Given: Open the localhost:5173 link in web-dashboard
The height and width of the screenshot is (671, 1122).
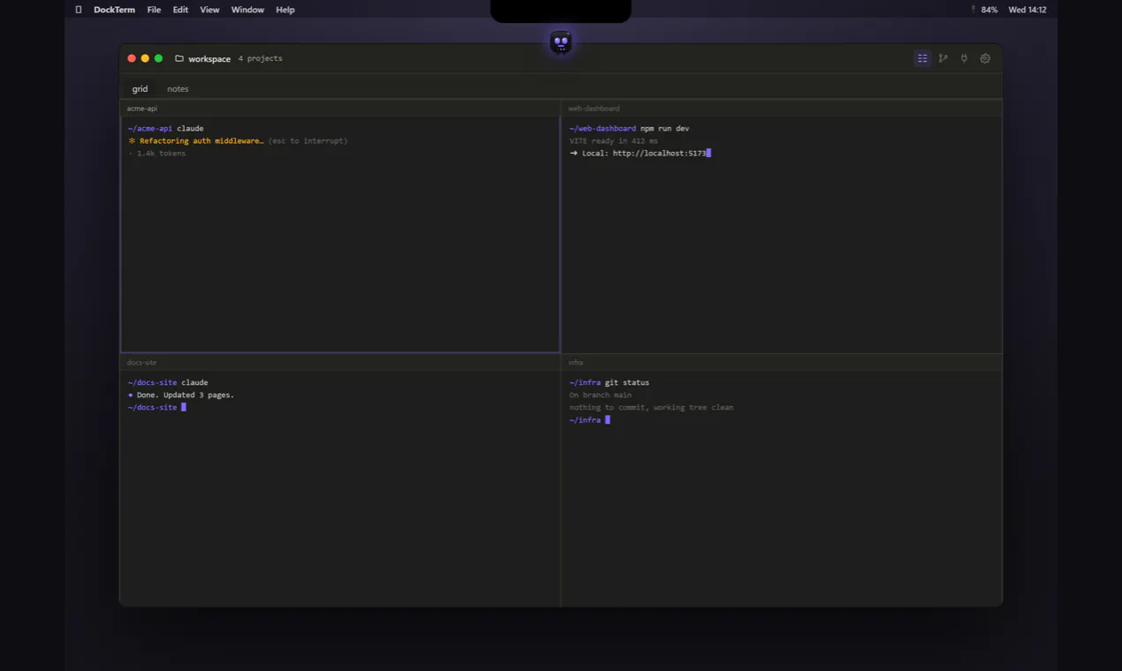Looking at the screenshot, I should [x=659, y=154].
